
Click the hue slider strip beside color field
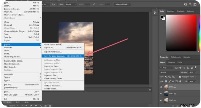click(x=200, y=33)
